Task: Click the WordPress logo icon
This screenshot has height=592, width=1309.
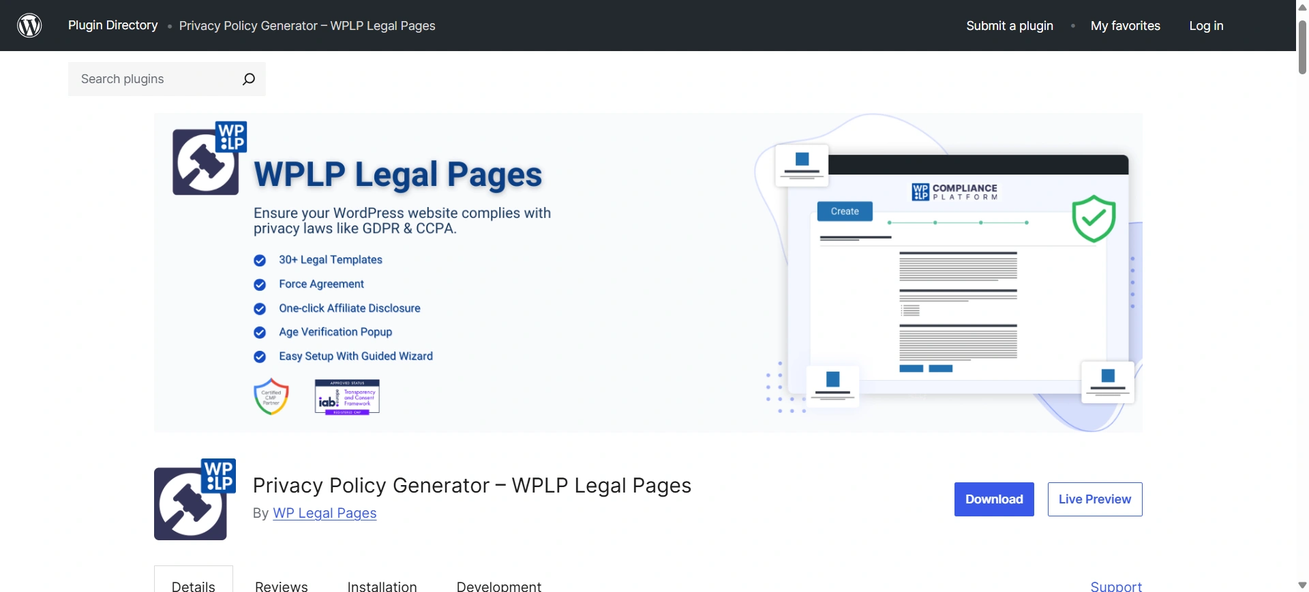Action: pyautogui.click(x=29, y=25)
